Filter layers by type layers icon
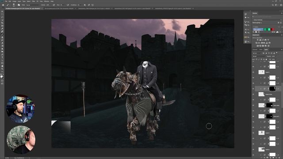Image resolution: width=283 pixels, height=159 pixels. tap(269, 53)
